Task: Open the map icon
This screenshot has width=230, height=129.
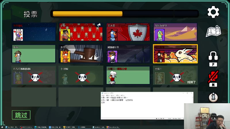Action: 214,31
